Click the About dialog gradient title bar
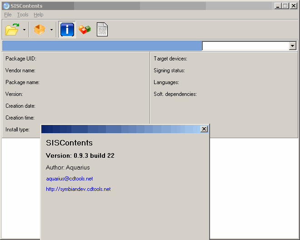300x240 pixels. pyautogui.click(x=118, y=129)
